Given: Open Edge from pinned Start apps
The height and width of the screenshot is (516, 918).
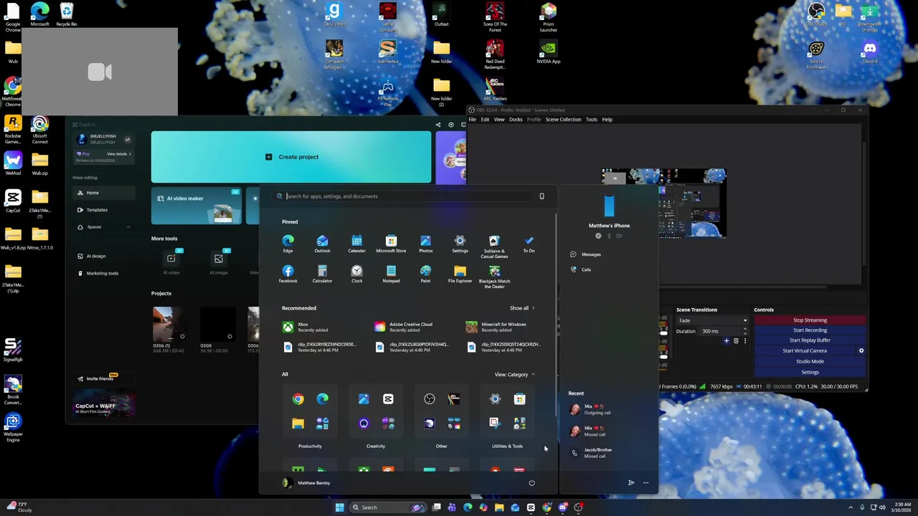Looking at the screenshot, I should [288, 244].
